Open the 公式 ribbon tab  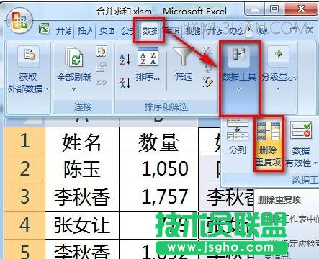[x=127, y=30]
